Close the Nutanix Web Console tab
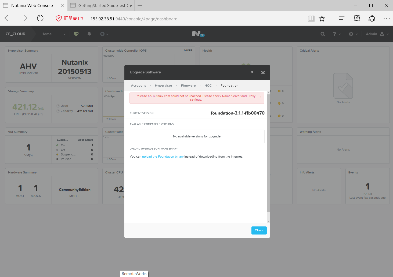393x277 pixels. [x=62, y=5]
